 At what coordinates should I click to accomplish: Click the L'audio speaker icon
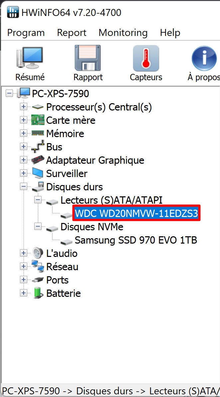38,253
